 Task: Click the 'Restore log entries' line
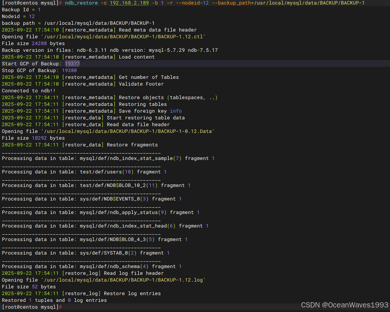81,293
